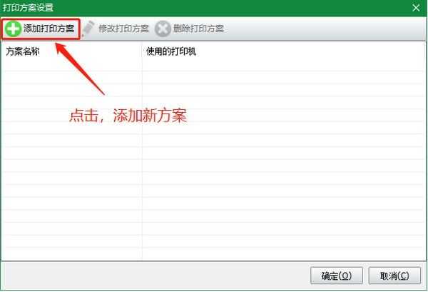Click empty toolbar area right of 删除打印方案
Viewport: 428px width, 292px height.
point(325,29)
